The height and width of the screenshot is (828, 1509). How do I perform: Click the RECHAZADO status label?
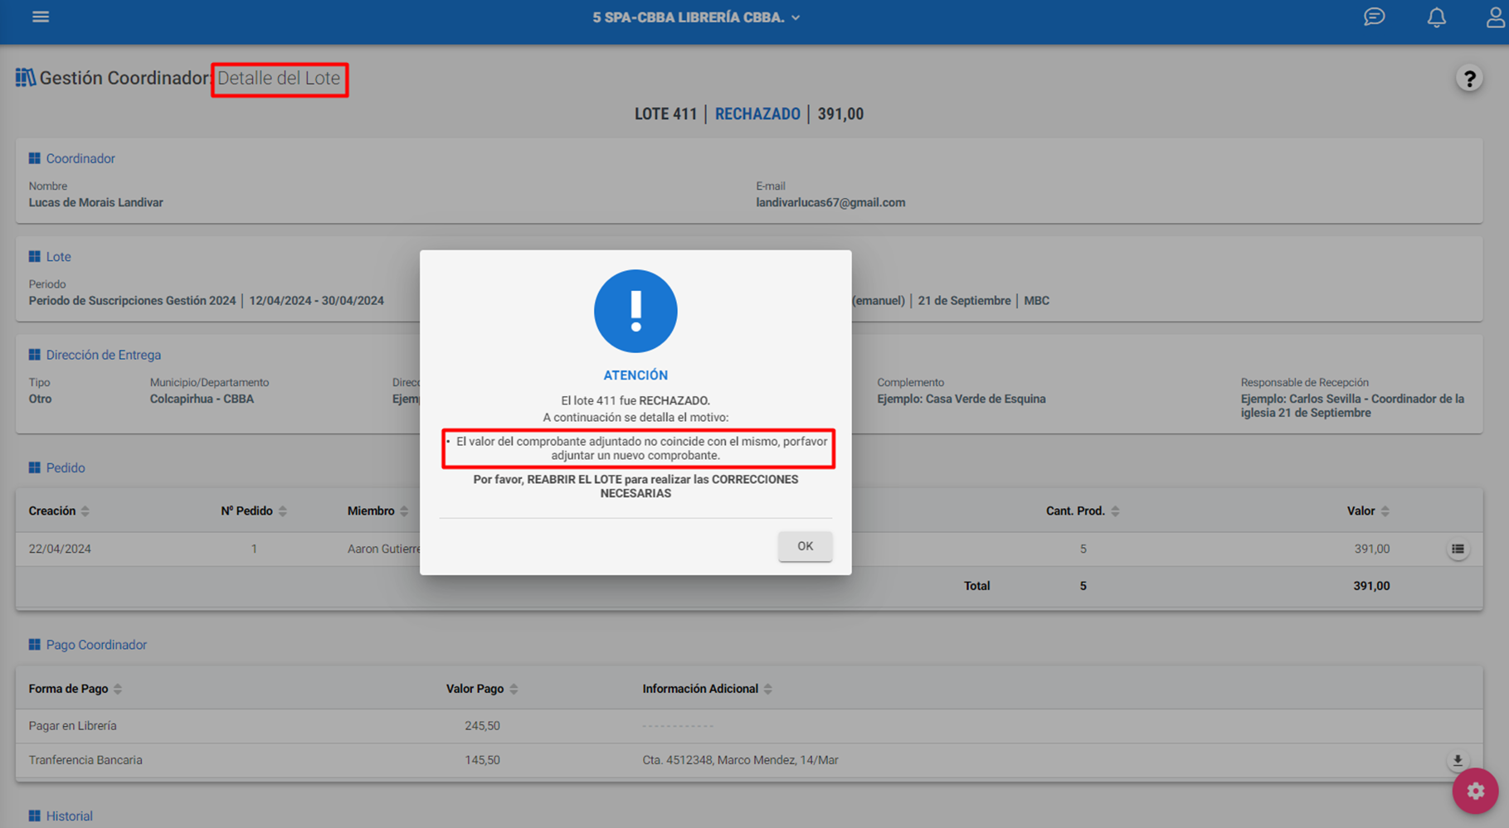pyautogui.click(x=757, y=114)
